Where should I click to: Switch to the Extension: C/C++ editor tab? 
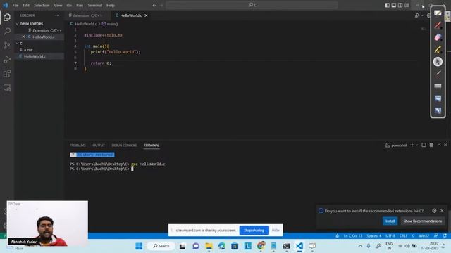87,15
